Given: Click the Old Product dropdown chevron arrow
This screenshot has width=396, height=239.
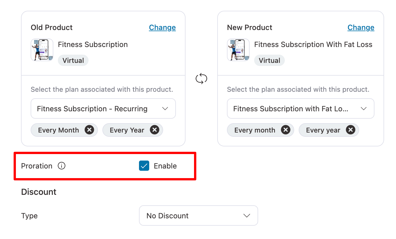Looking at the screenshot, I should click(x=165, y=109).
